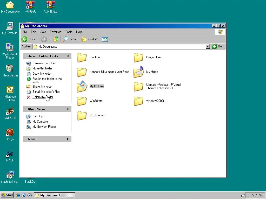Toggle the Folders tree pane
The width and height of the screenshot is (266, 199).
click(x=89, y=39)
